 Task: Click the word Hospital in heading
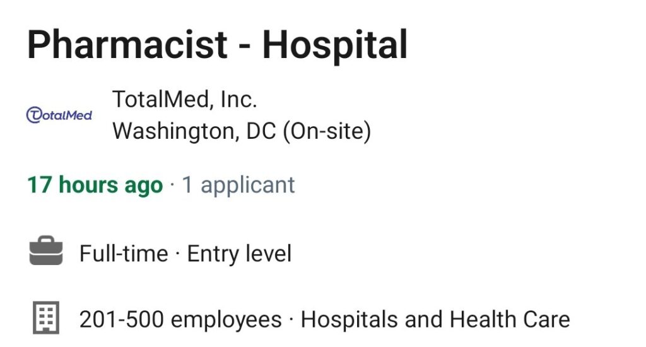pyautogui.click(x=335, y=45)
